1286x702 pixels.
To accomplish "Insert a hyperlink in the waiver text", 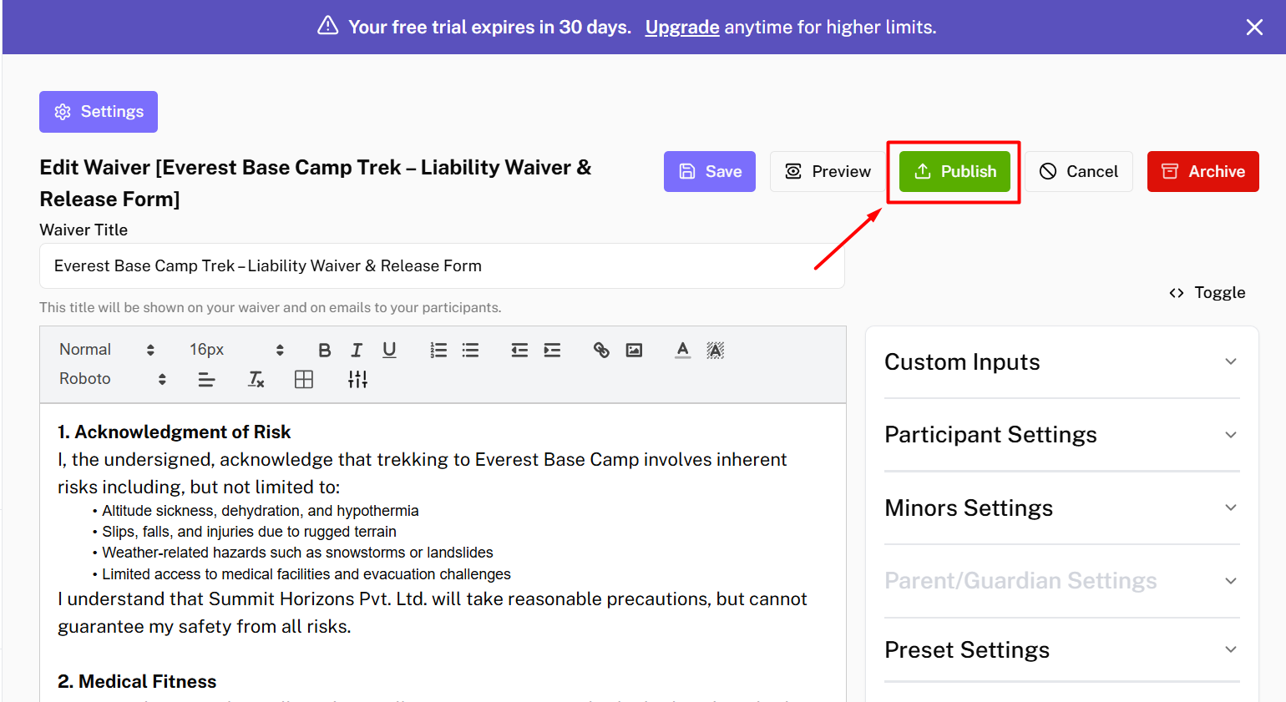I will point(601,350).
